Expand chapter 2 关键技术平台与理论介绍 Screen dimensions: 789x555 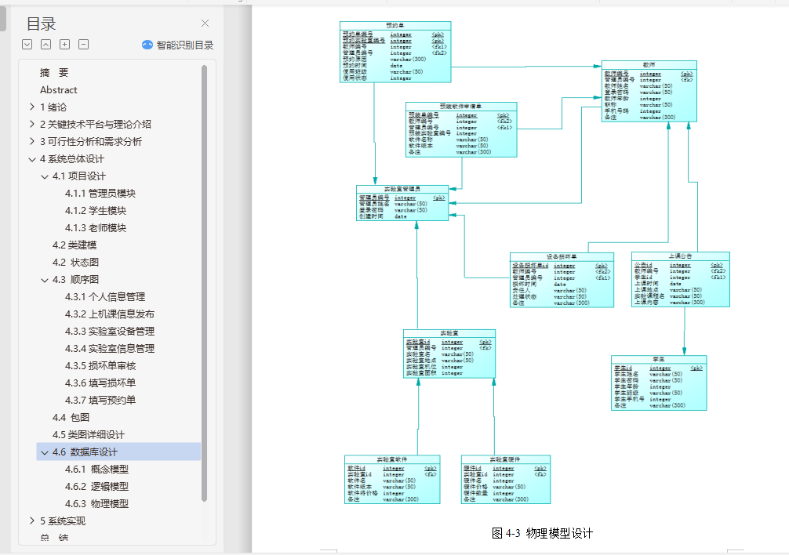coord(31,124)
